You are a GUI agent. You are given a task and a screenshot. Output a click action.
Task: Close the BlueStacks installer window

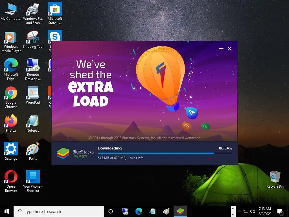(x=229, y=49)
